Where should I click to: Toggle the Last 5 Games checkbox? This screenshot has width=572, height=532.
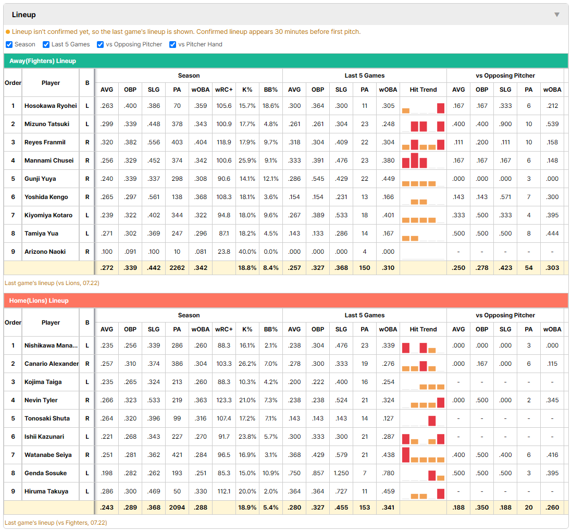[x=46, y=44]
